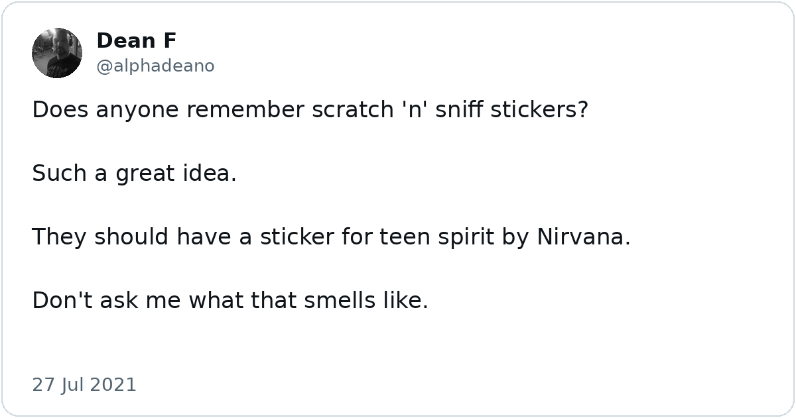Click the teen spirit by Nirvana sentence
The height and width of the screenshot is (418, 796).
tap(331, 237)
